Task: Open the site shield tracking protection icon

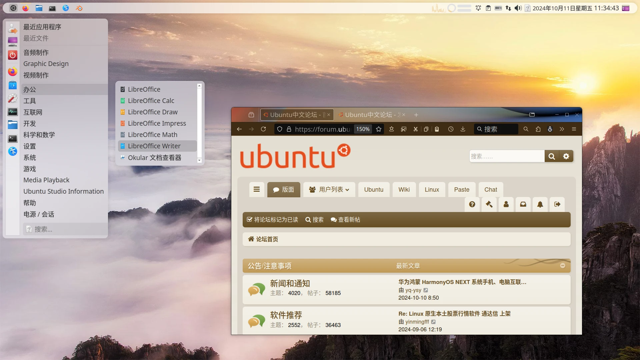Action: coord(280,129)
